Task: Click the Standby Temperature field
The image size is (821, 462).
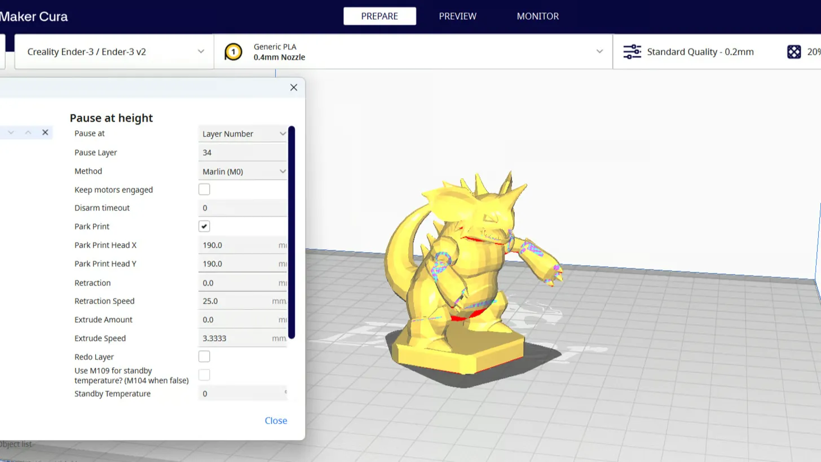Action: pos(243,394)
